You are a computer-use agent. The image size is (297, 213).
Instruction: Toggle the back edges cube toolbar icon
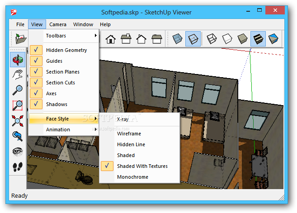[193, 39]
